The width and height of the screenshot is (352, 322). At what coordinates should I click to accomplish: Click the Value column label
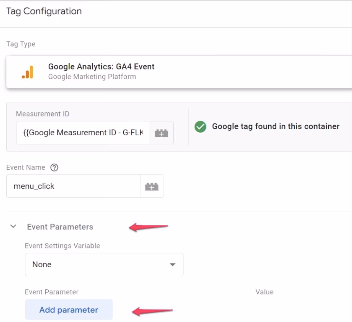(x=265, y=292)
